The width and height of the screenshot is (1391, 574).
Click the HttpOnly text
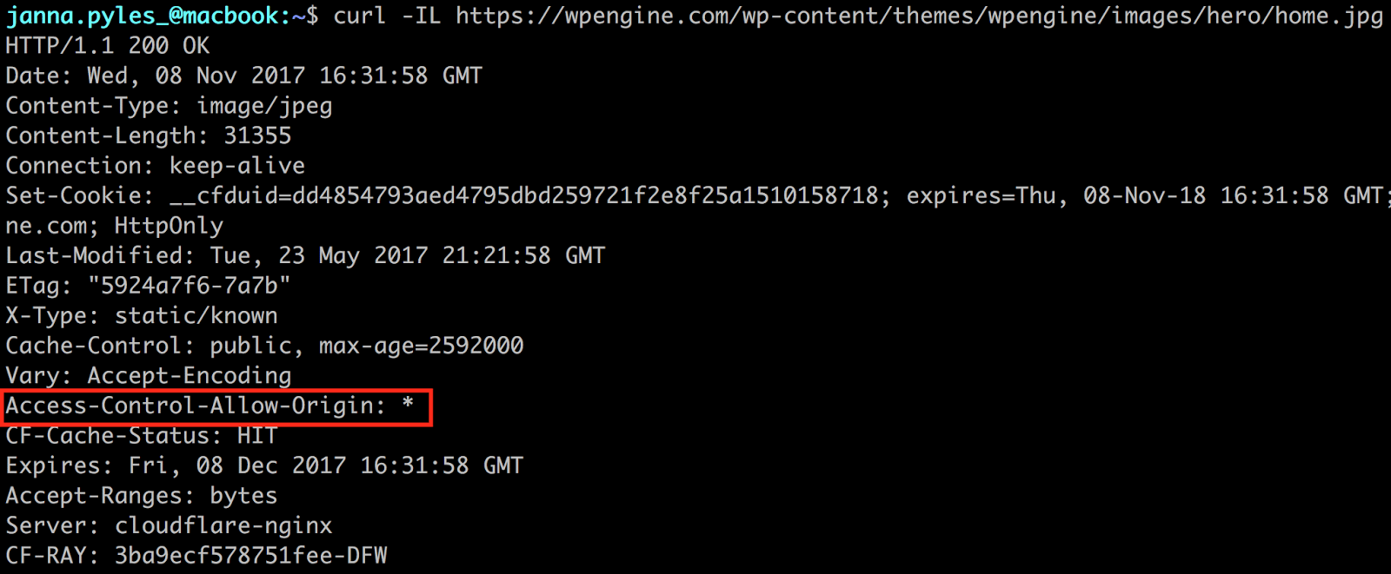pyautogui.click(x=169, y=226)
